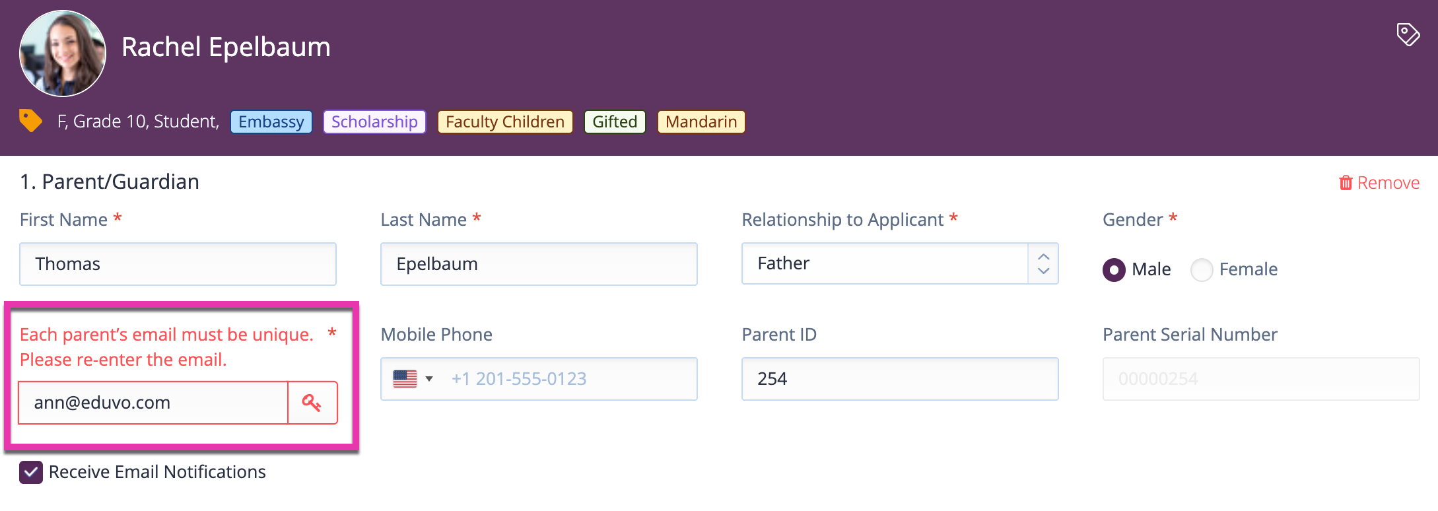
Task: Click the Gifted tag
Action: click(x=615, y=121)
